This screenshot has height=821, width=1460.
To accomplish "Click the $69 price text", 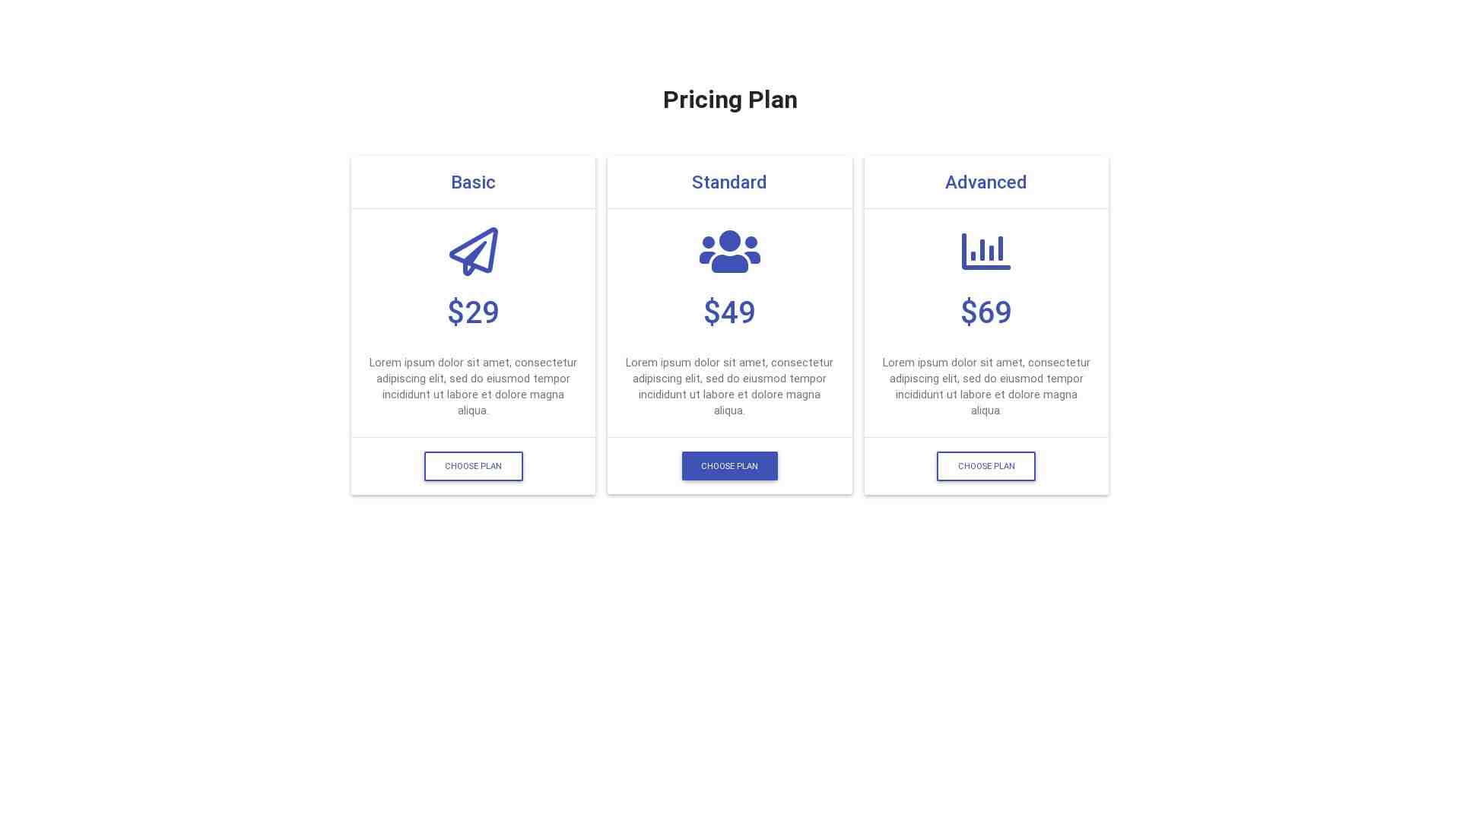I will point(985,312).
